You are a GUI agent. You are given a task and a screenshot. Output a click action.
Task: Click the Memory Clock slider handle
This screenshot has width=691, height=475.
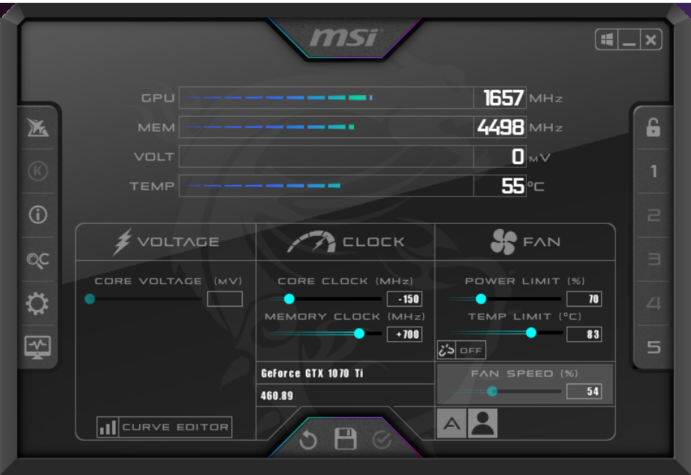359,333
